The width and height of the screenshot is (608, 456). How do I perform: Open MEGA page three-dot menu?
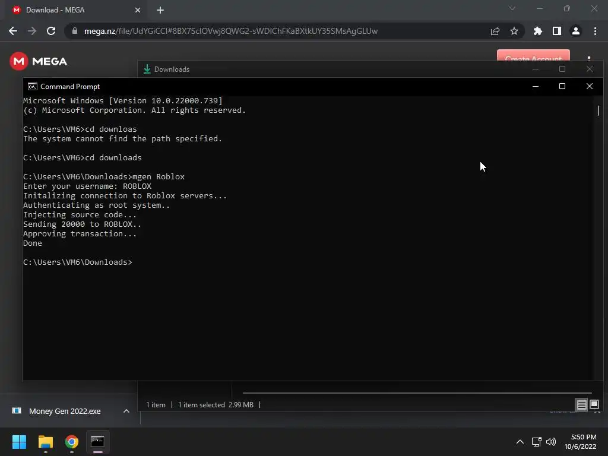pyautogui.click(x=589, y=58)
